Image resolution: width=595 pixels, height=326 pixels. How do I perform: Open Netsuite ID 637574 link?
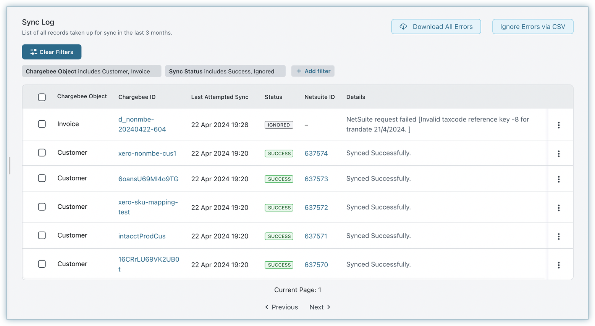pos(316,153)
